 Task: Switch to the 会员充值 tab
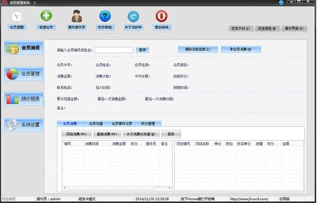[x=96, y=123]
